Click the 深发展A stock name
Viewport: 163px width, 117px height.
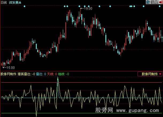pos(15,2)
